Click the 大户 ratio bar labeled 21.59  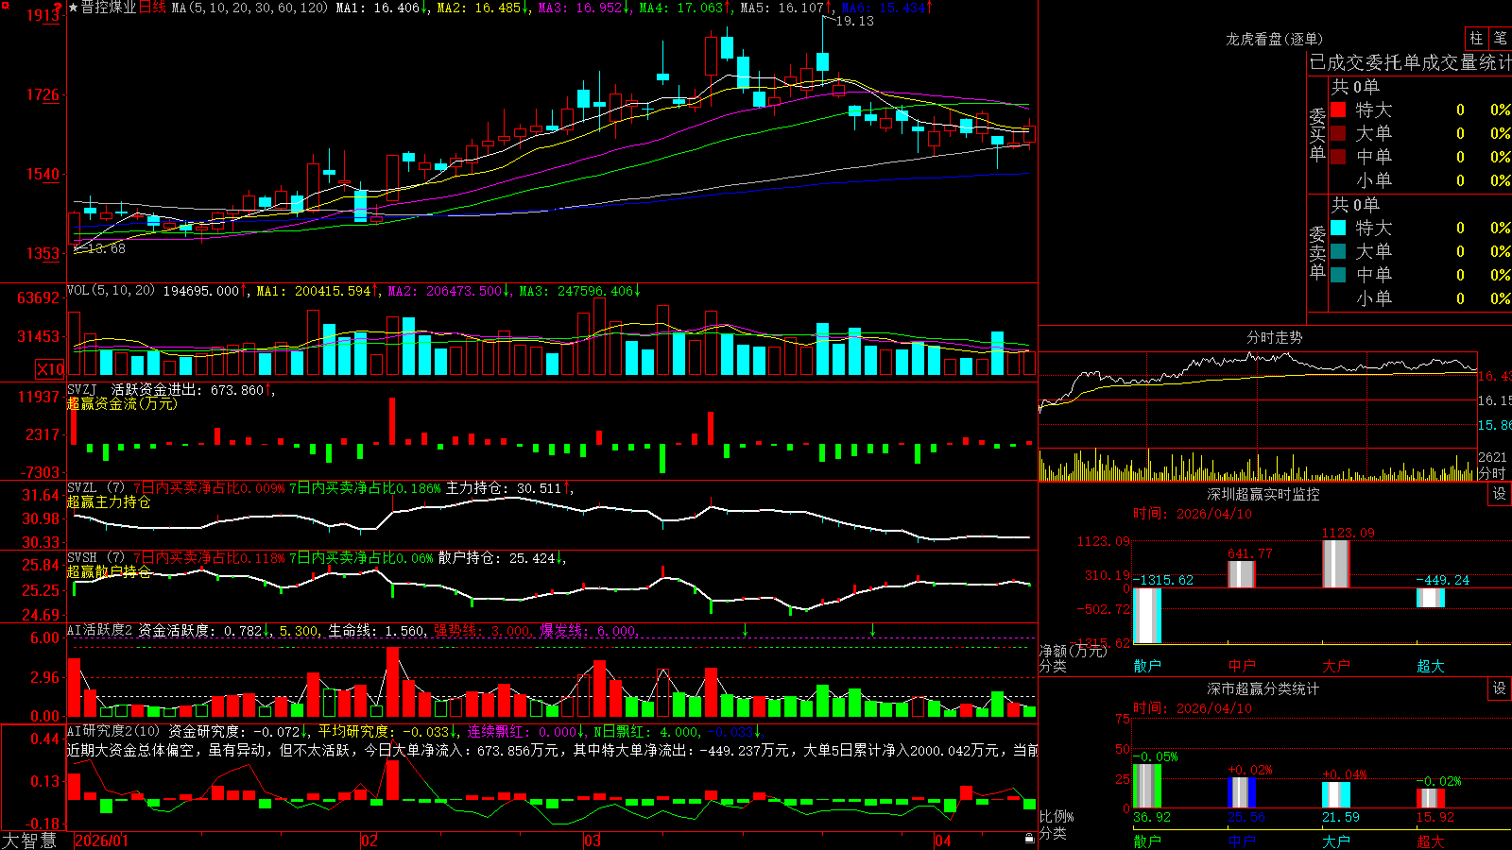click(x=1336, y=795)
